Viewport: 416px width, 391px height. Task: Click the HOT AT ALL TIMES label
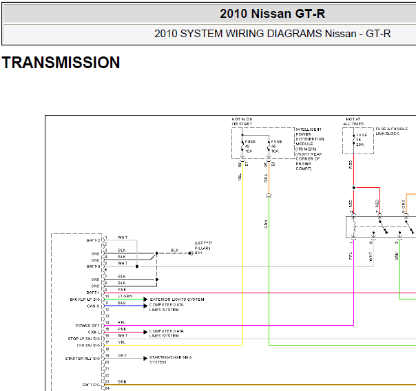pos(354,121)
